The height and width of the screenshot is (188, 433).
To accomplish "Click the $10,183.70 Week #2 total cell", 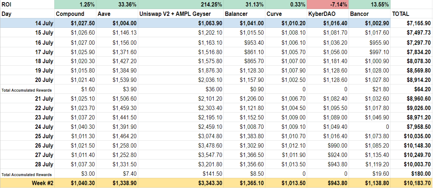I will [412, 183].
